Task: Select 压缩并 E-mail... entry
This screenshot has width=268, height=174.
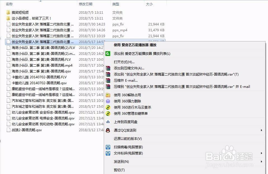Action: click(x=126, y=81)
